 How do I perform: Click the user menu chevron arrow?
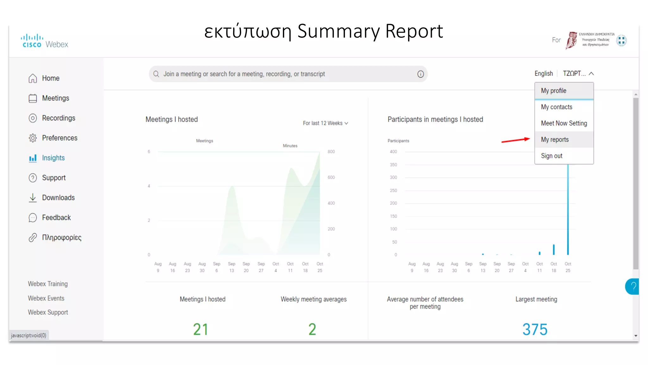pyautogui.click(x=591, y=74)
